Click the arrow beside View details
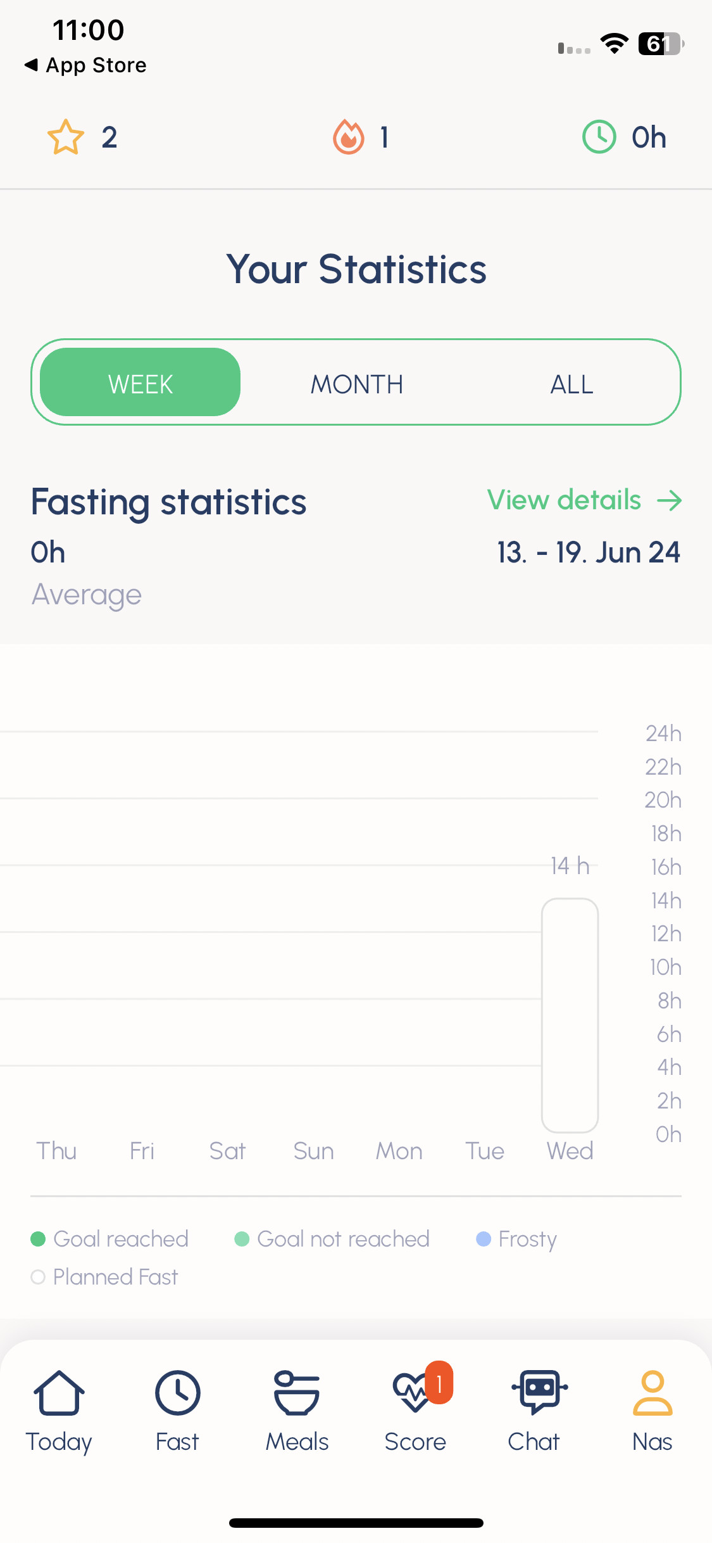This screenshot has width=712, height=1543. (670, 500)
